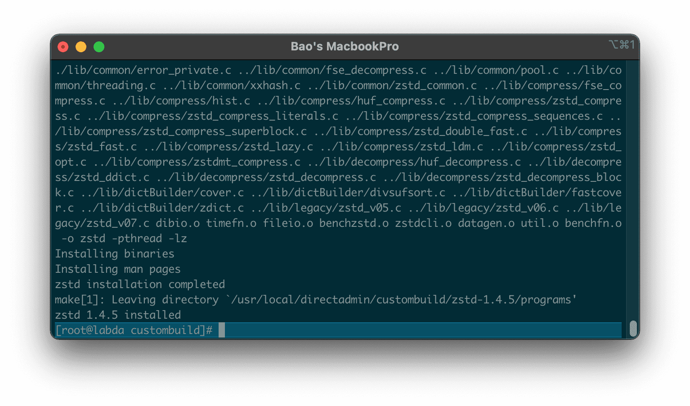
Task: Click the Bao's MacbookPro window title
Action: coord(345,46)
